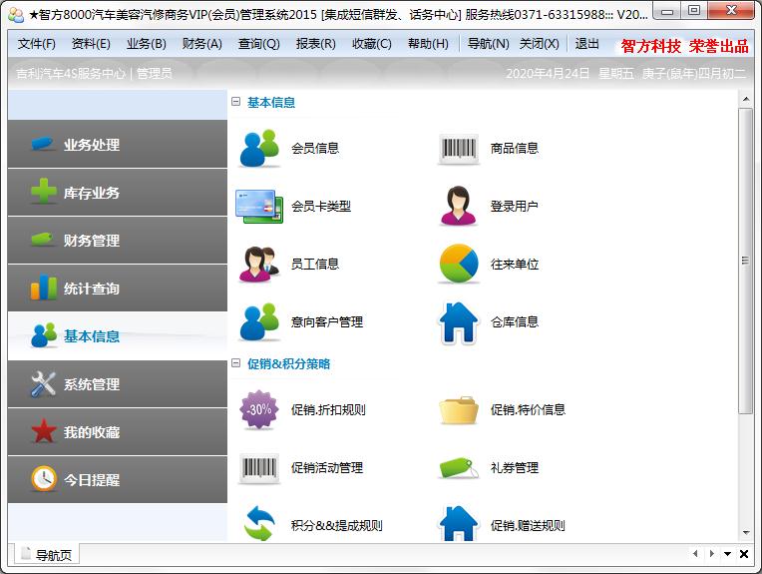Open the 仓库信息 house icon
762x574 pixels.
point(458,322)
